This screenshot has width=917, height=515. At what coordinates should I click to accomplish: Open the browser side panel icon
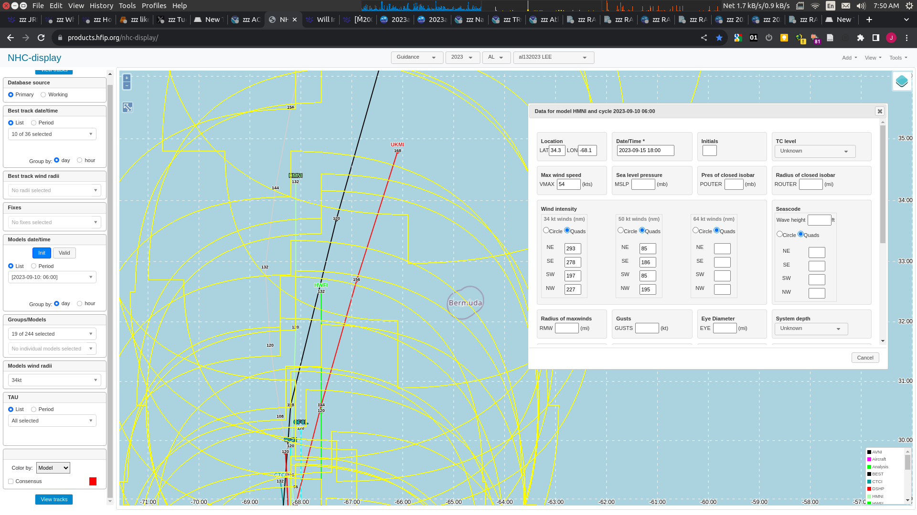[876, 38]
